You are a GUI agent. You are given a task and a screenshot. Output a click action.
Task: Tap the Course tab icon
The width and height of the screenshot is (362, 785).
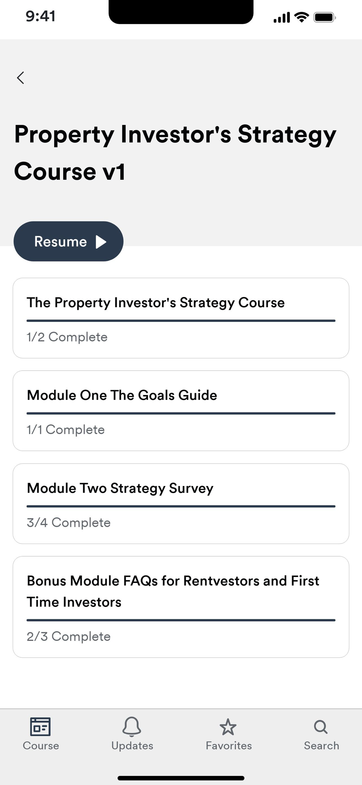[40, 727]
